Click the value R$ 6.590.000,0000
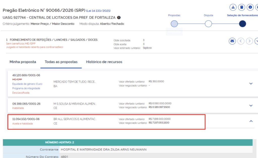 pyautogui.click(x=160, y=104)
